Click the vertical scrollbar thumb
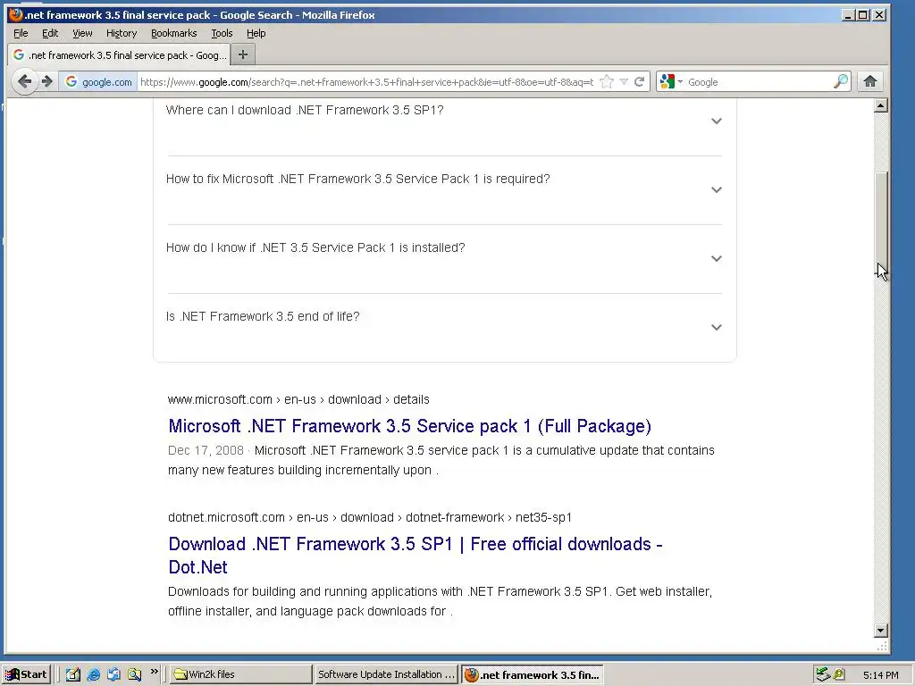Image resolution: width=915 pixels, height=686 pixels. coord(881,224)
